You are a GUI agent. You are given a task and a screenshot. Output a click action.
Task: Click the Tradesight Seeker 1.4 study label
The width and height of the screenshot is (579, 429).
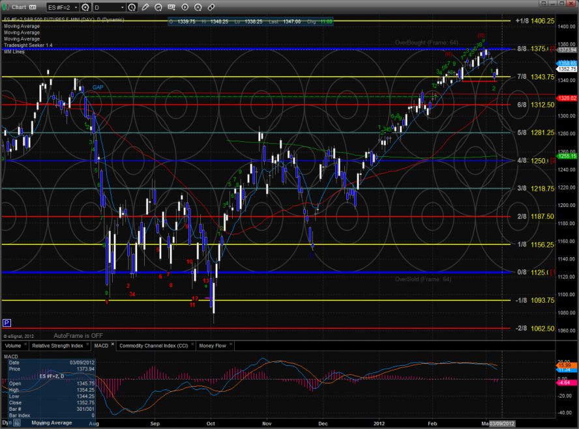click(27, 46)
